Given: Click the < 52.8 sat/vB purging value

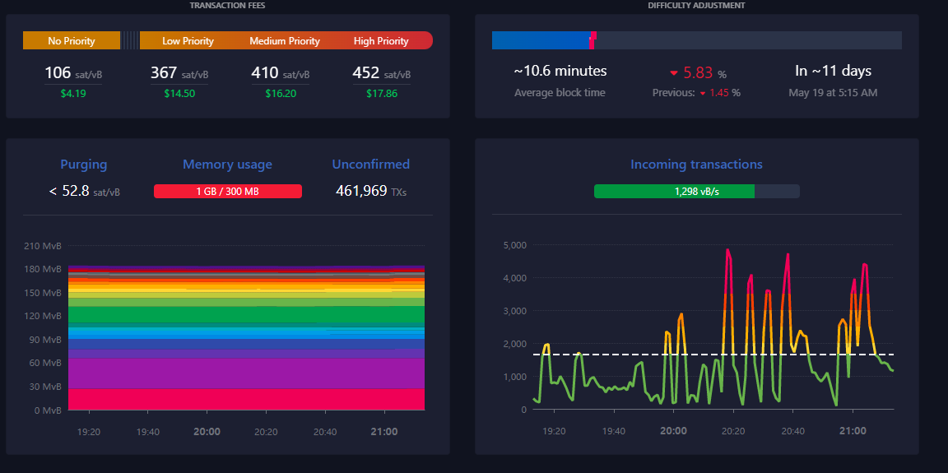Looking at the screenshot, I should point(84,192).
